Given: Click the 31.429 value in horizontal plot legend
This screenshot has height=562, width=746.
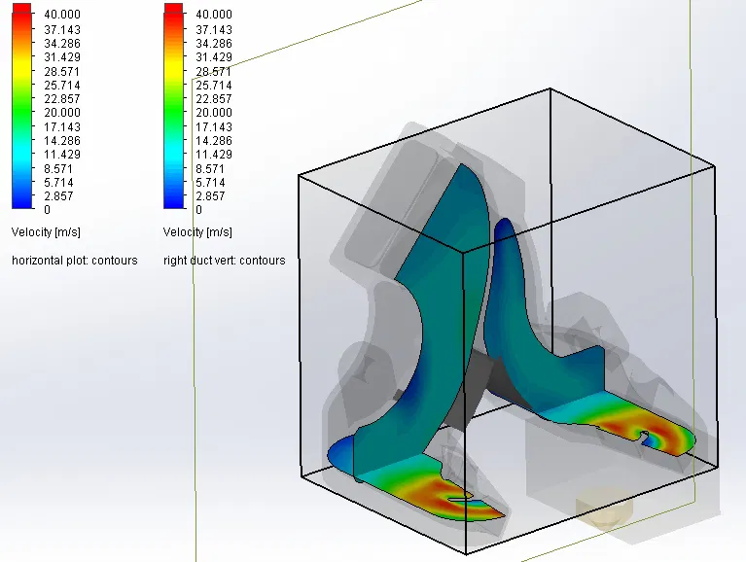Looking at the screenshot, I should click(62, 57).
